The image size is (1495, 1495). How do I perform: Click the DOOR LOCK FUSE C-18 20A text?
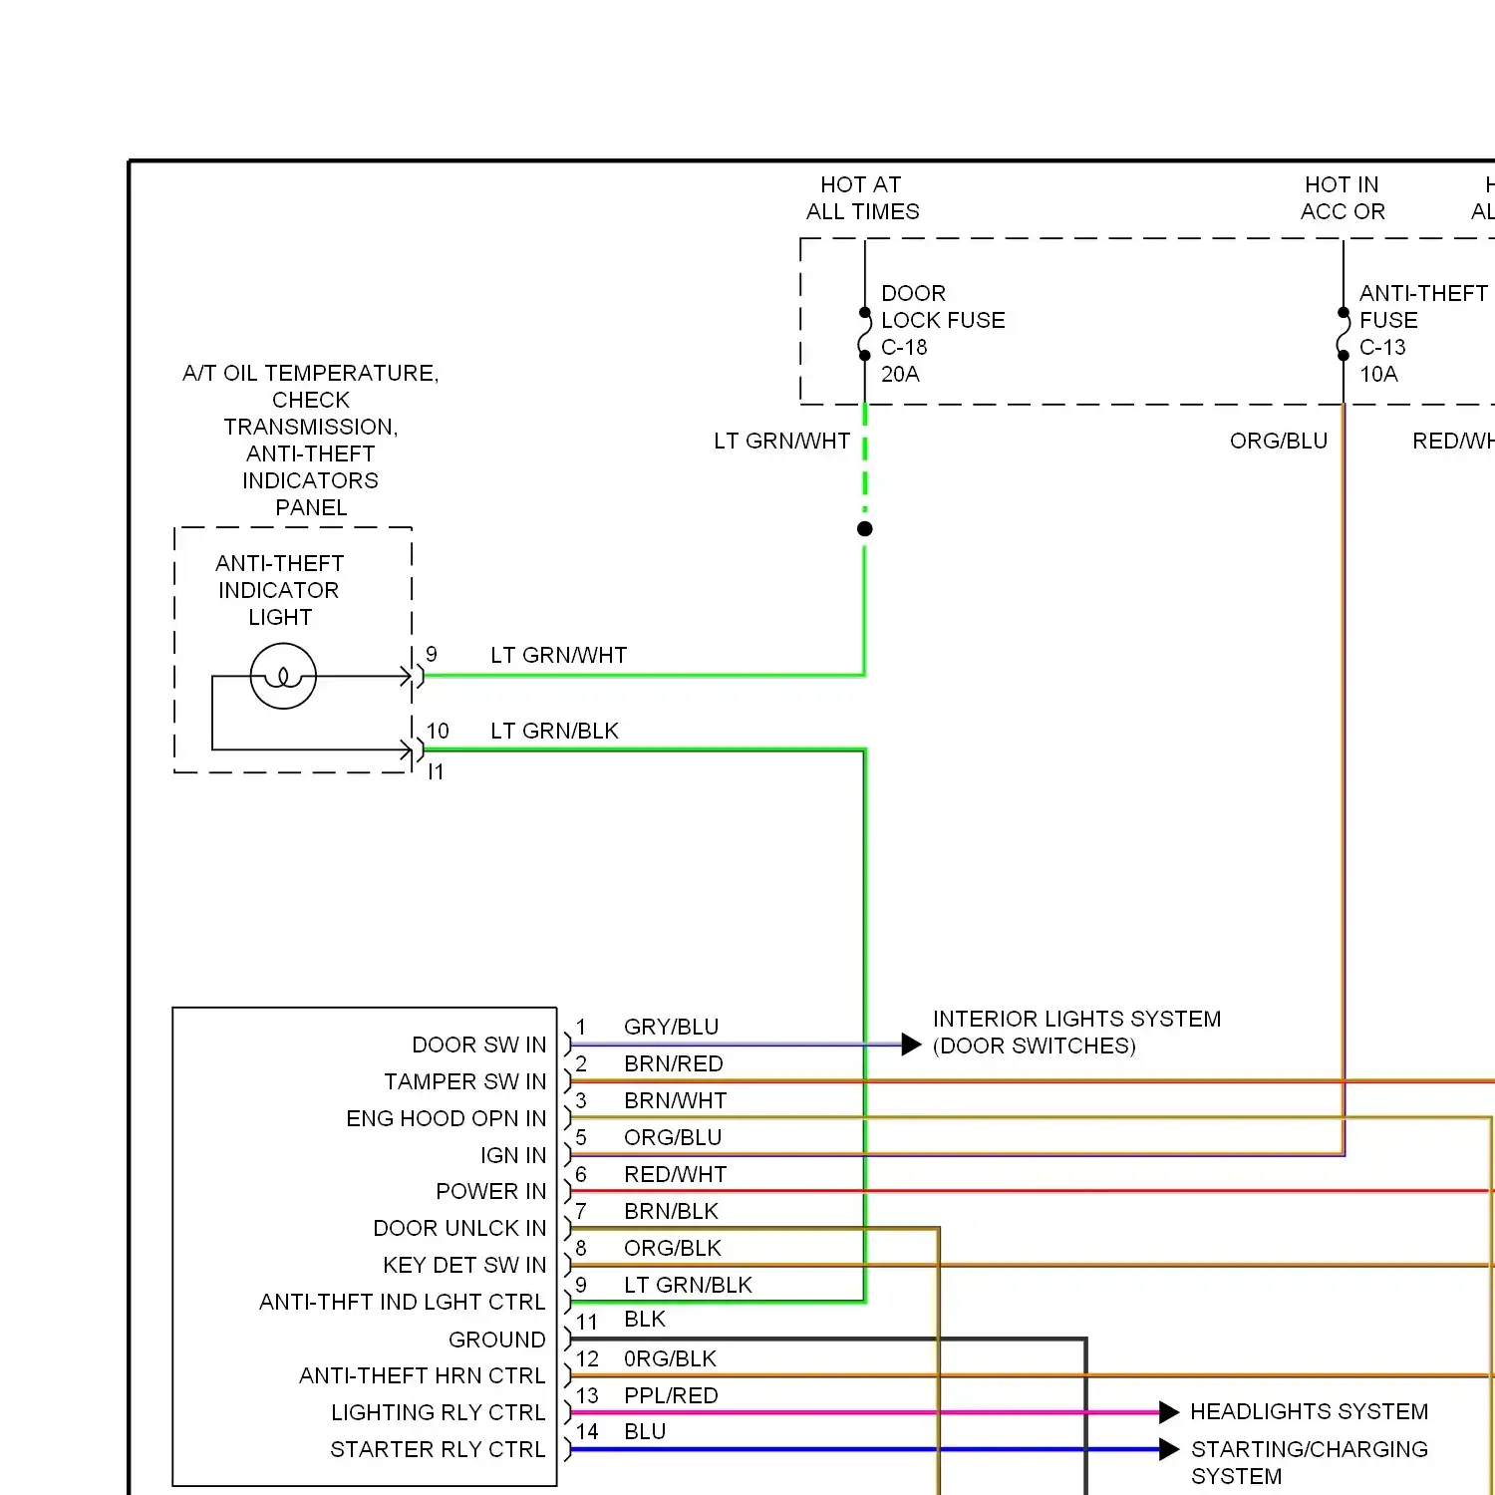click(943, 334)
